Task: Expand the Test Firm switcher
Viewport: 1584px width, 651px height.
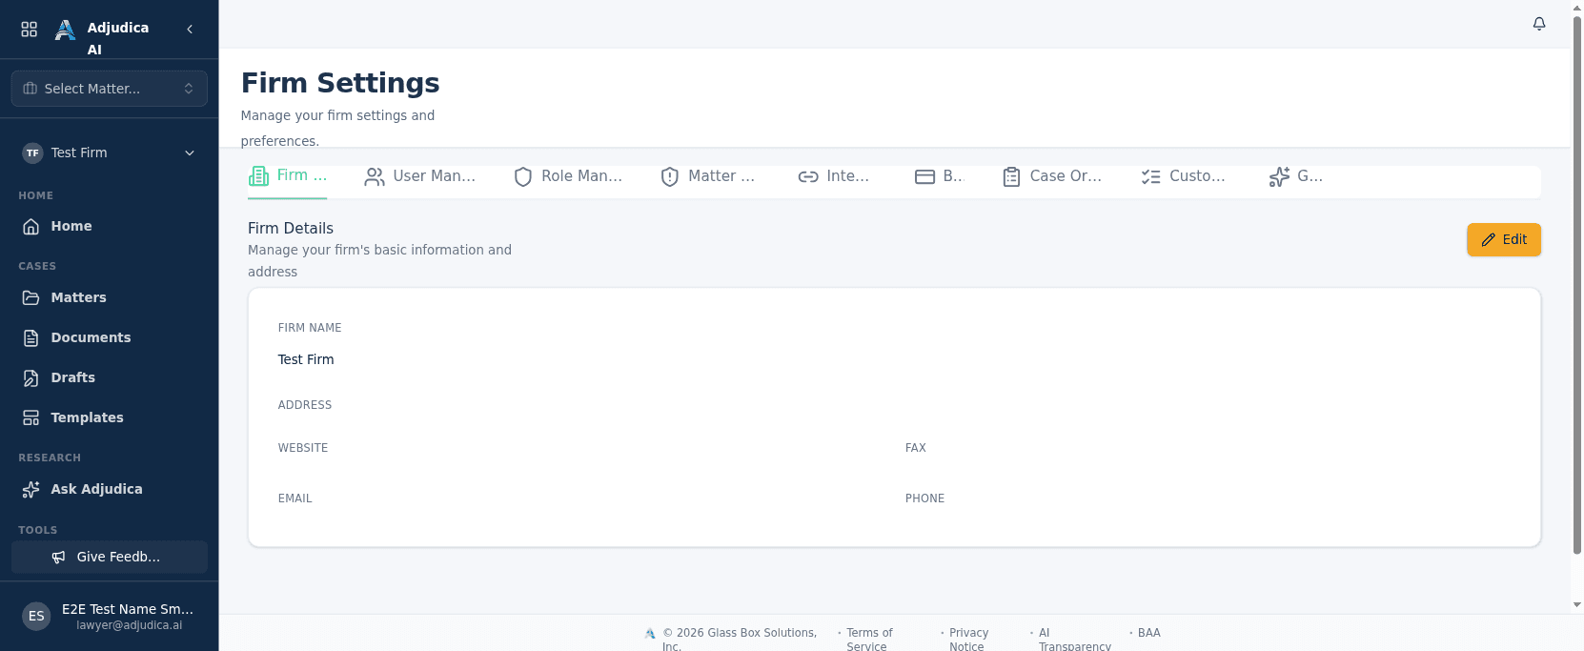Action: (110, 153)
